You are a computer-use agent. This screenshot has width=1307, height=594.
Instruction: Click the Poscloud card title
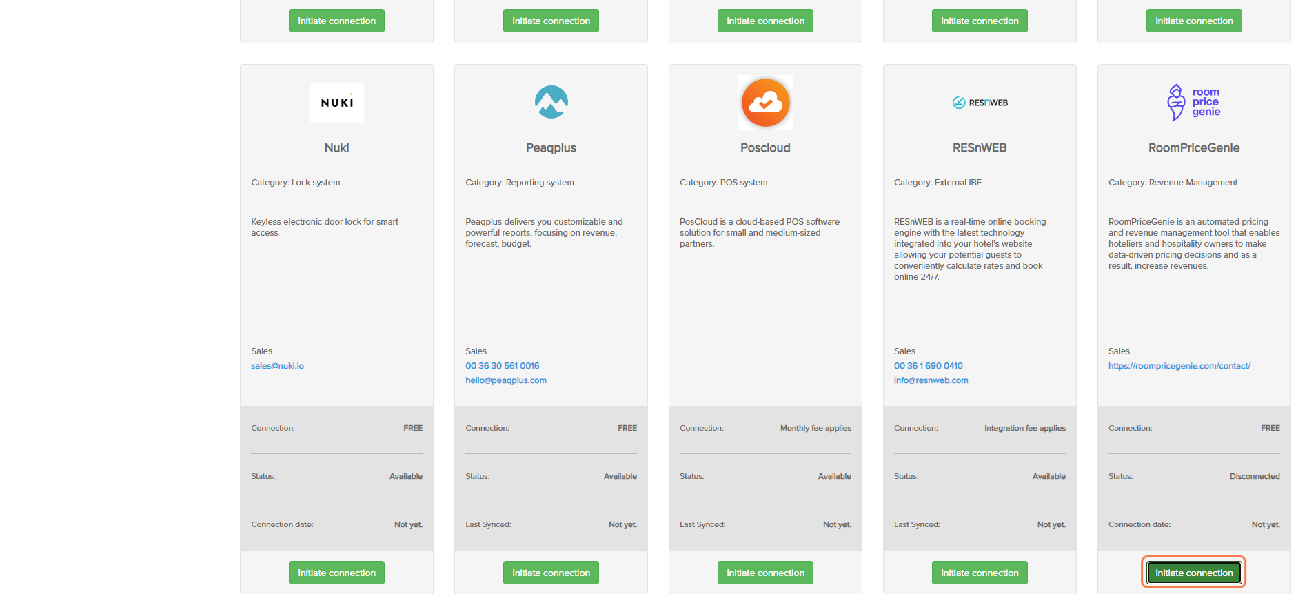coord(765,147)
